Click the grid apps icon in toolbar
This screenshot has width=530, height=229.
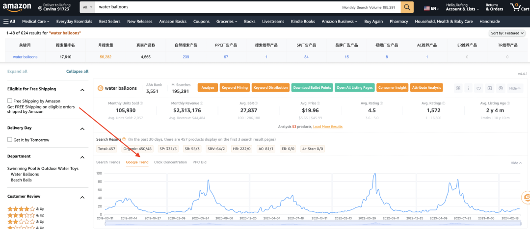click(458, 88)
